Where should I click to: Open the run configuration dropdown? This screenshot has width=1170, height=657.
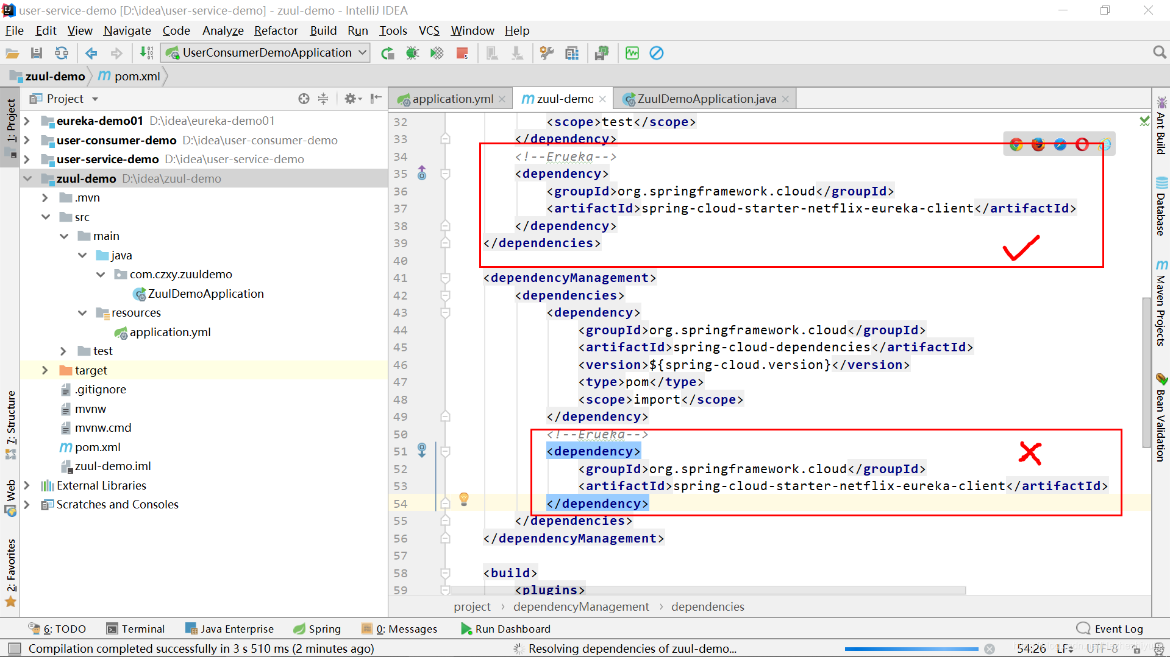[266, 53]
